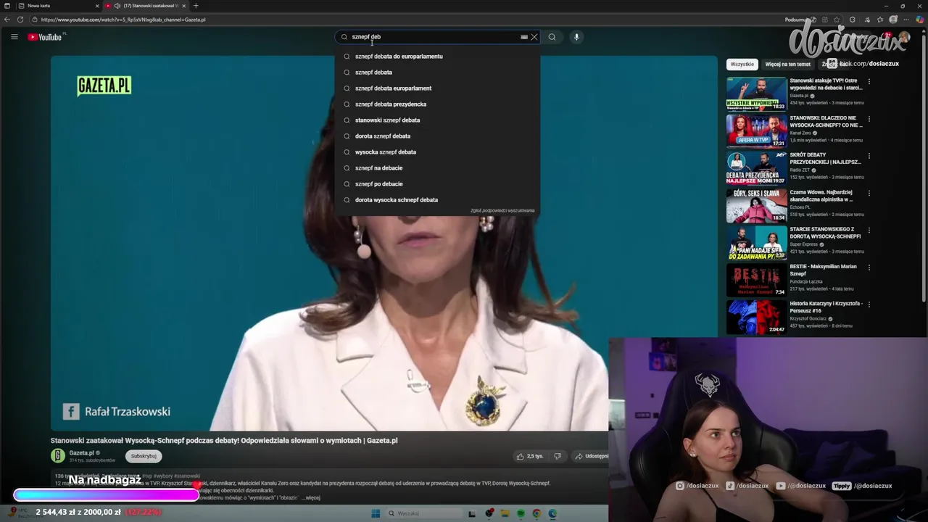The height and width of the screenshot is (522, 928).
Task: Click the page scrollbar on right edge
Action: point(924,167)
